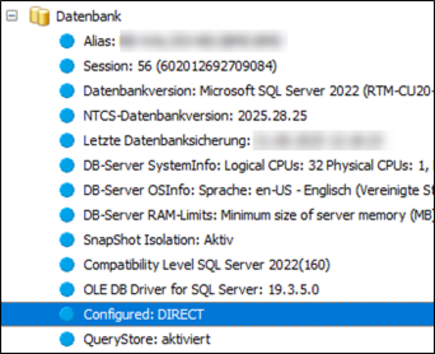Select the OLE DB Driver 19.3.5.0 row

pyautogui.click(x=201, y=289)
